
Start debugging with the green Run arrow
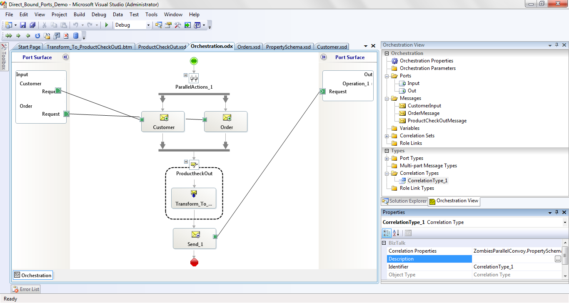(106, 25)
